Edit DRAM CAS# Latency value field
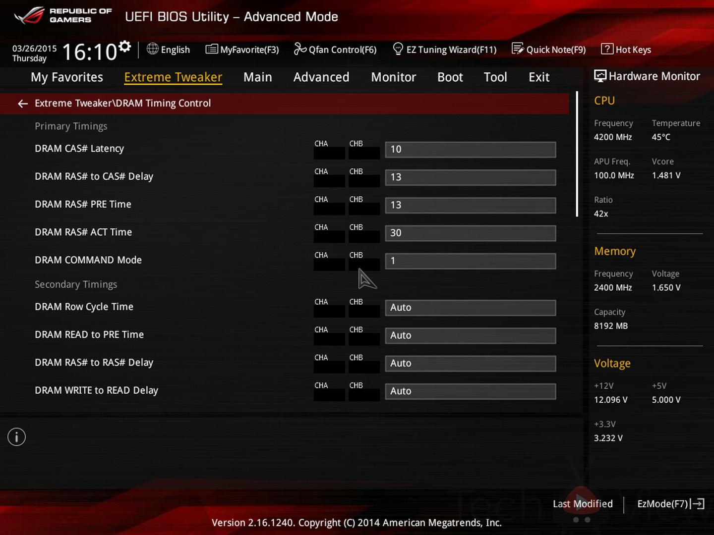Image resolution: width=714 pixels, height=535 pixels. [x=471, y=150]
